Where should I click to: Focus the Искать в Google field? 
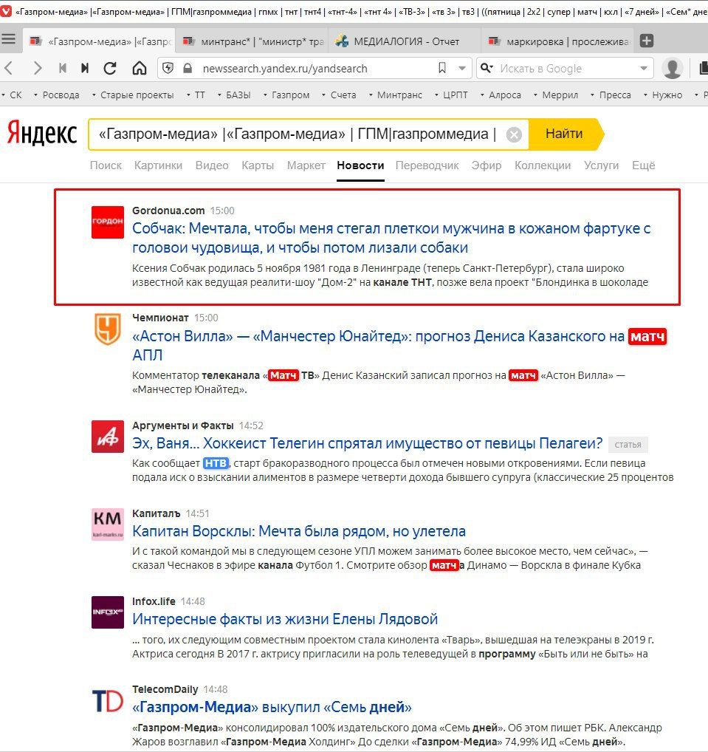point(566,69)
